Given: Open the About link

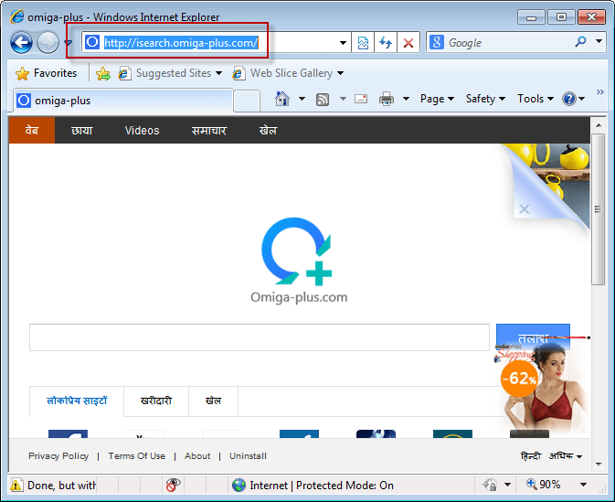Looking at the screenshot, I should pos(197,456).
